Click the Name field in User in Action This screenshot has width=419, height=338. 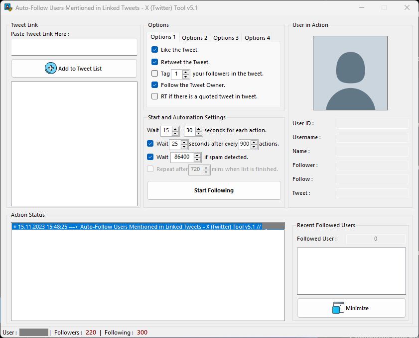coord(372,152)
